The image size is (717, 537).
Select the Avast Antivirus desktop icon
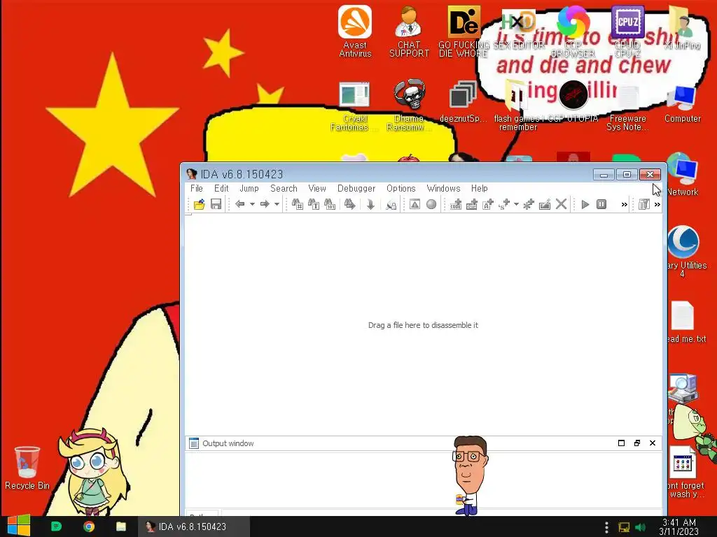[x=355, y=31]
